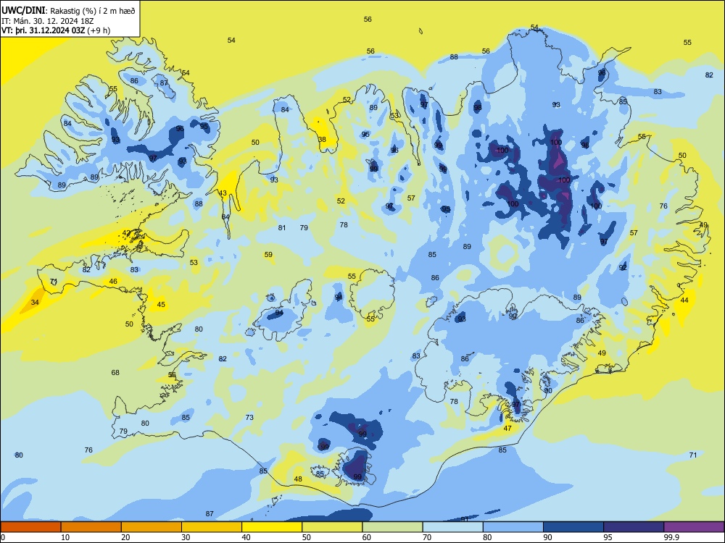Click the yellow-green 50–60 legend swatch
725x543 pixels.
pyautogui.click(x=332, y=527)
